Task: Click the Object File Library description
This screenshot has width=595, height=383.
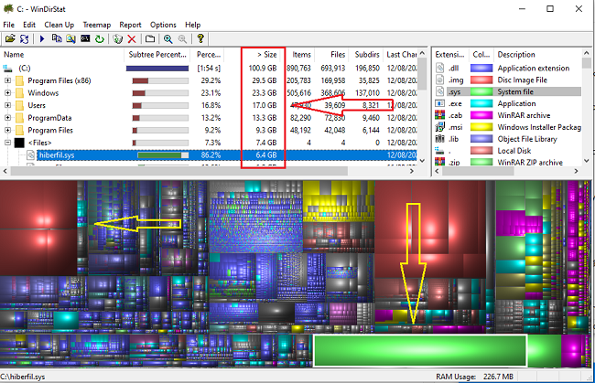Action: pyautogui.click(x=527, y=139)
